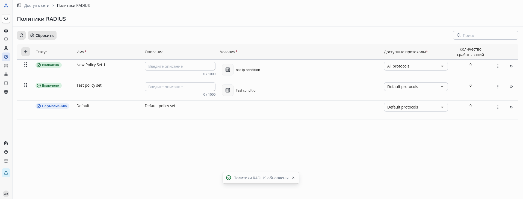Viewport: 523px width, 199px height.
Task: Open protocols dropdown for Test policy set
Action: click(x=415, y=87)
